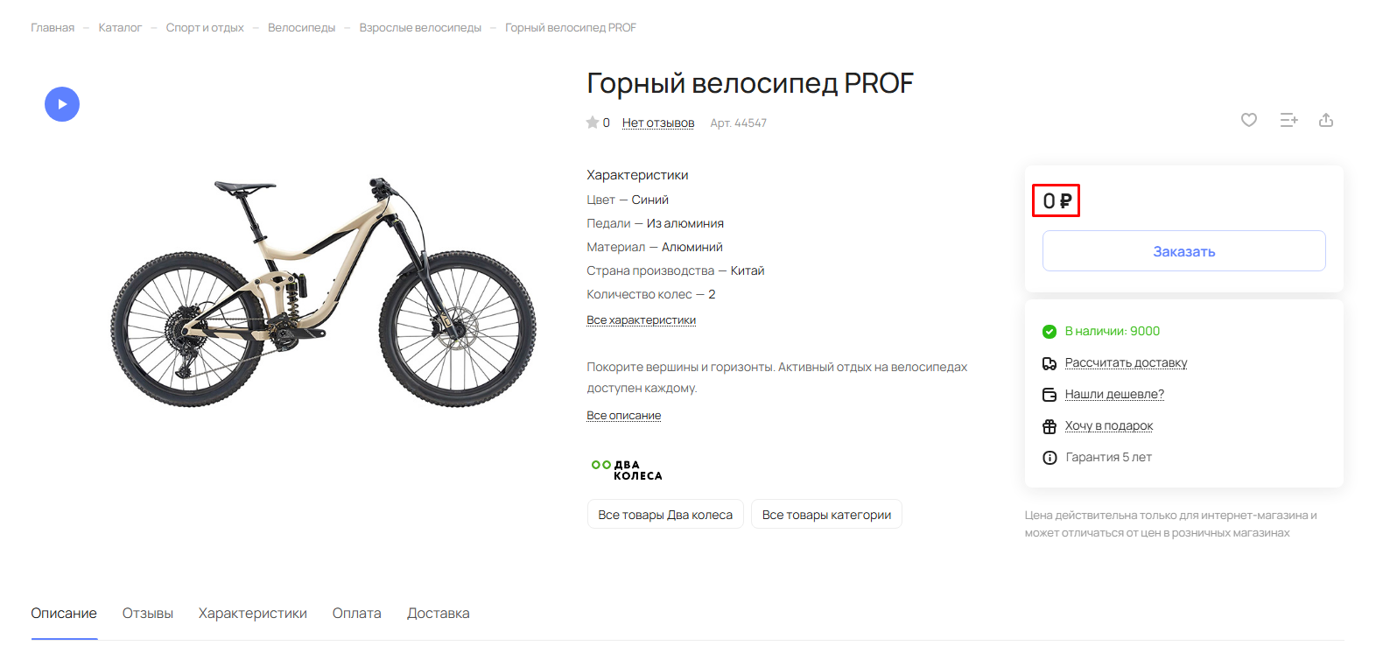The width and height of the screenshot is (1383, 667).
Task: Play the product video with the blue button
Action: point(62,104)
